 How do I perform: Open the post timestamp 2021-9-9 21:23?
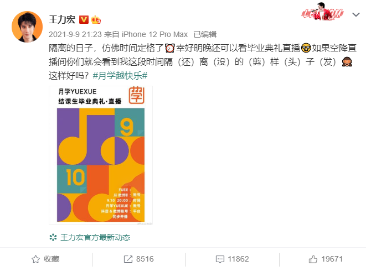(75, 34)
